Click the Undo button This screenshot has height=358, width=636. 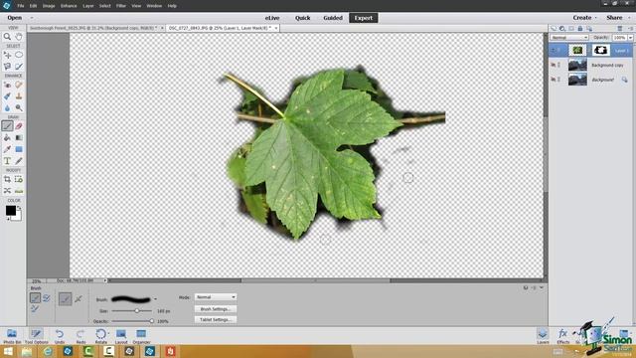pyautogui.click(x=60, y=336)
